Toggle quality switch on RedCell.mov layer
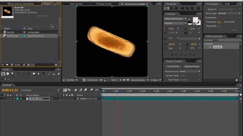 [58, 99]
